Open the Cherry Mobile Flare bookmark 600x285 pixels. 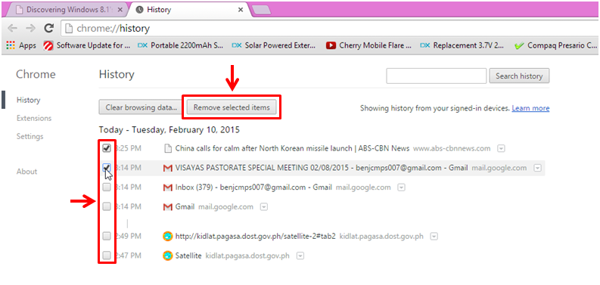point(369,45)
